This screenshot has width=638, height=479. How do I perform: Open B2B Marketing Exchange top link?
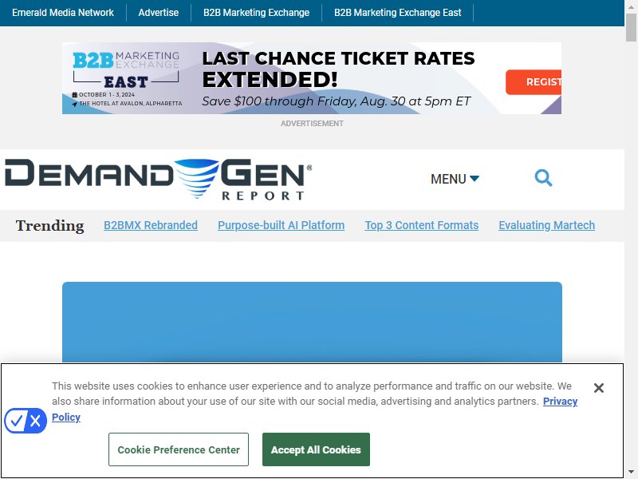click(x=256, y=13)
